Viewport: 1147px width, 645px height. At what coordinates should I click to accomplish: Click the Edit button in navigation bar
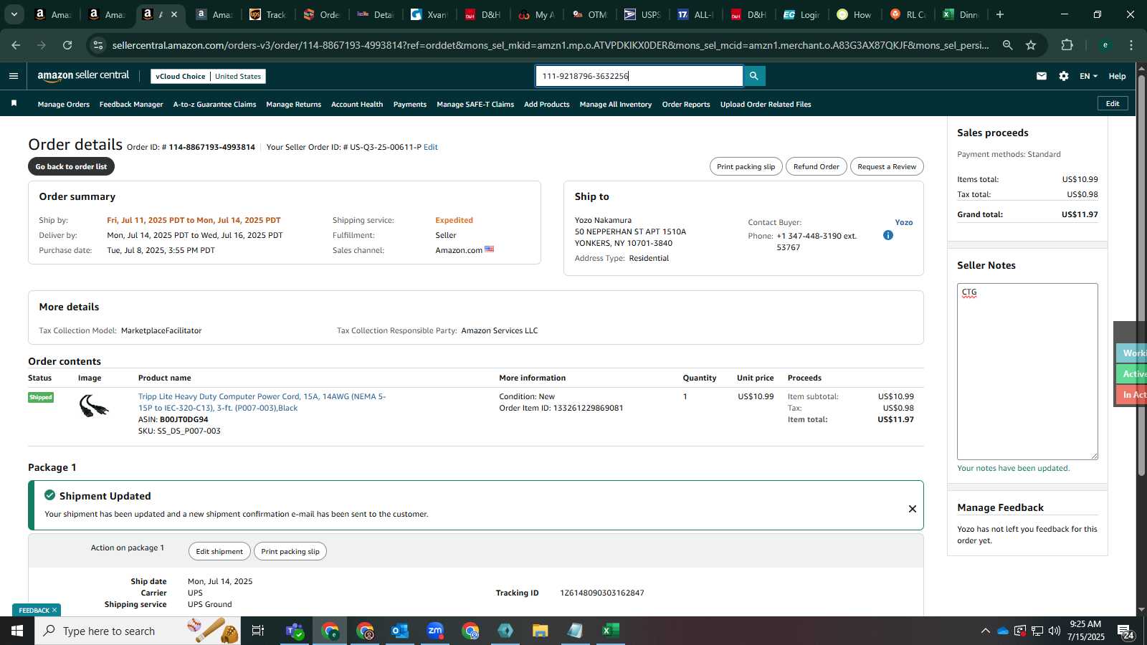[x=1113, y=103]
